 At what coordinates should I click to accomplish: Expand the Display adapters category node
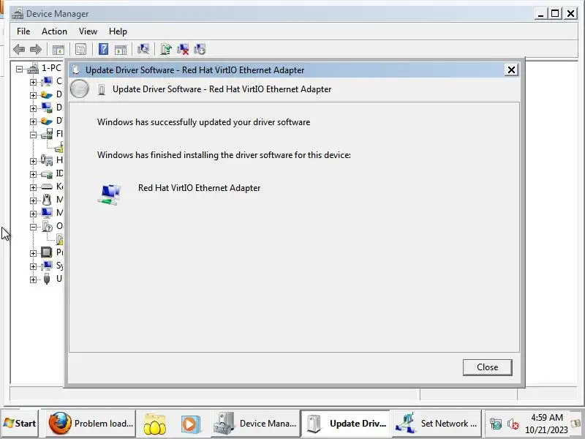point(33,108)
